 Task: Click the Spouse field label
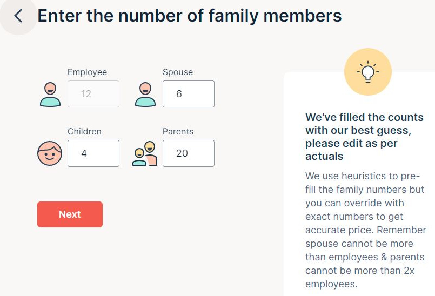pos(178,72)
